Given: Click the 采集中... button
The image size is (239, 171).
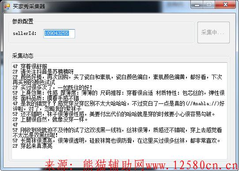Looking at the screenshot, I should (x=213, y=32).
